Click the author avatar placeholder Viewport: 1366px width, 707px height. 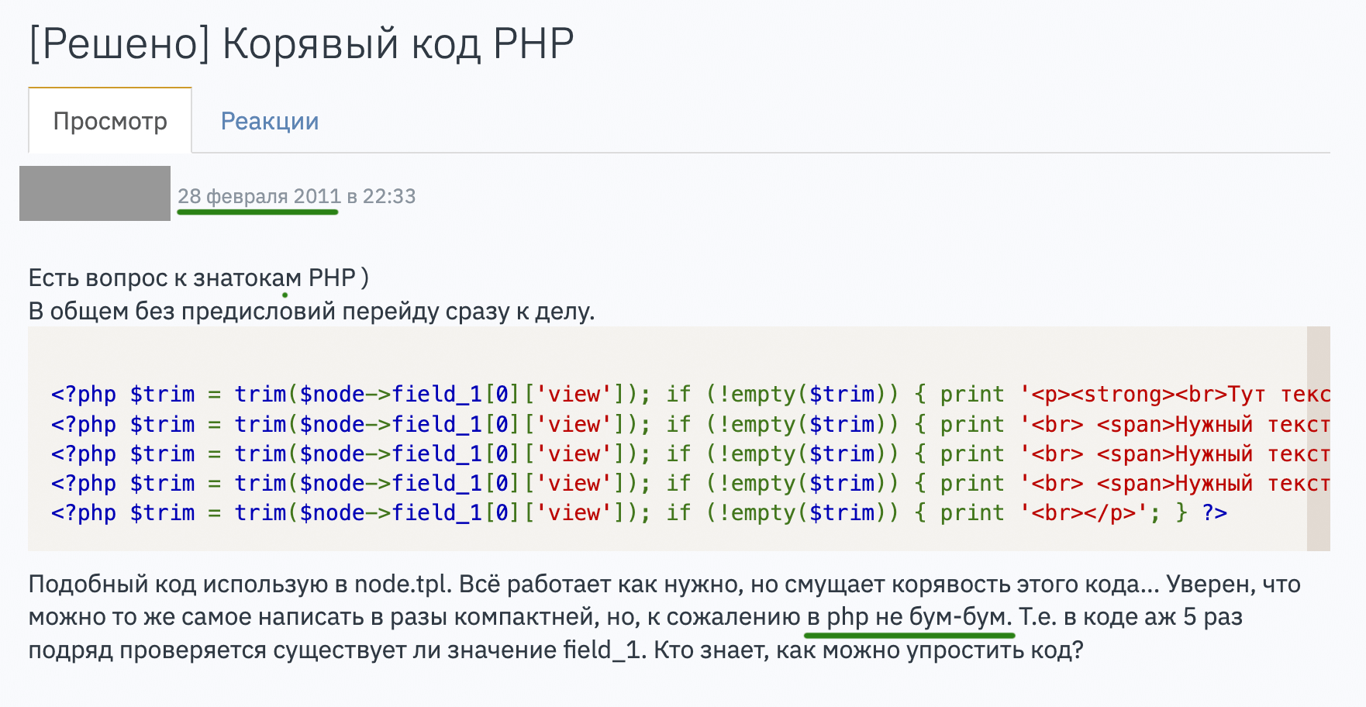(x=95, y=193)
